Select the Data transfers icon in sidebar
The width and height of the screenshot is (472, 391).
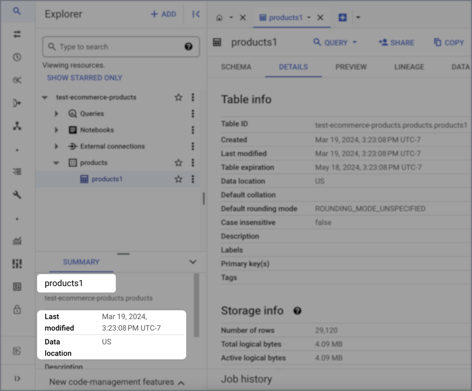[x=17, y=34]
